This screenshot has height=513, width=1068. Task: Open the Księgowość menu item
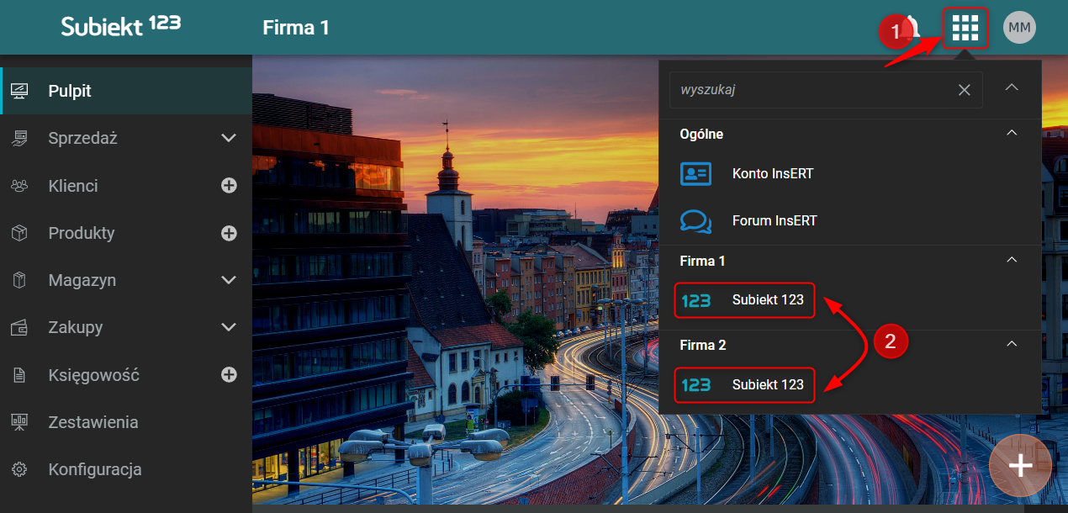pyautogui.click(x=126, y=375)
